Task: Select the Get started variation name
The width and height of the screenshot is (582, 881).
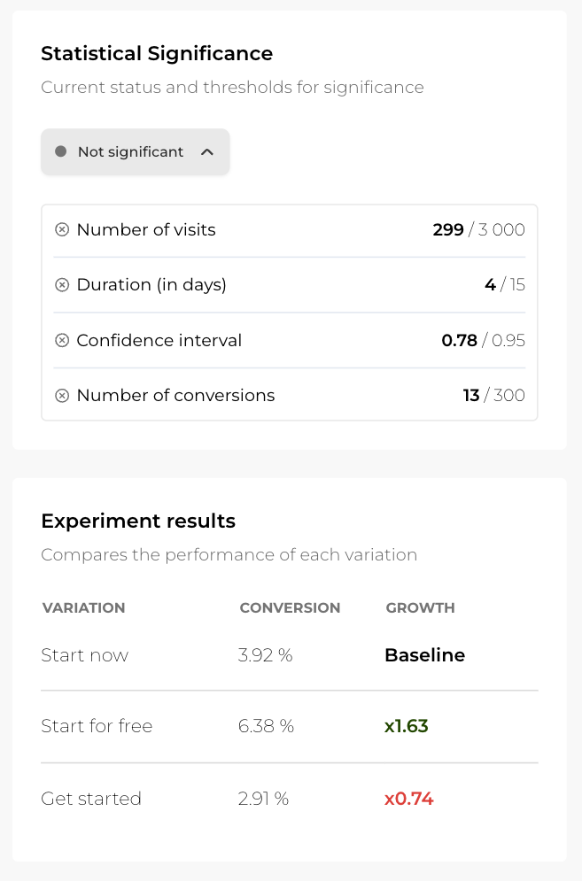Action: tap(90, 798)
